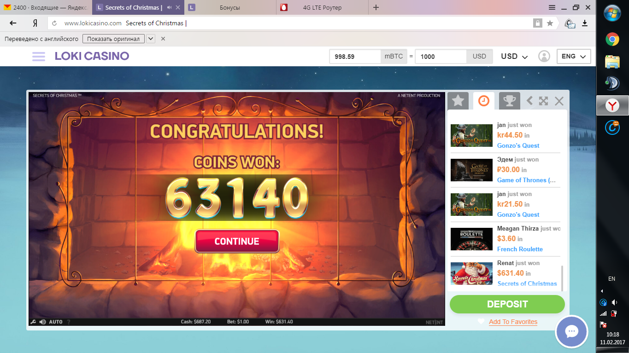Open the battery power tray icon

[614, 313]
